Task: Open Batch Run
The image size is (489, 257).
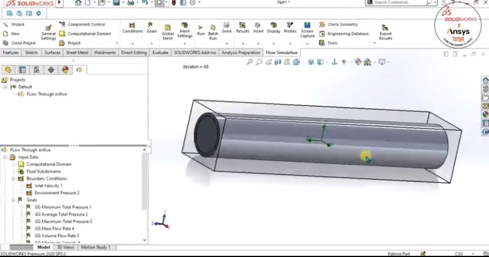Action: (213, 32)
